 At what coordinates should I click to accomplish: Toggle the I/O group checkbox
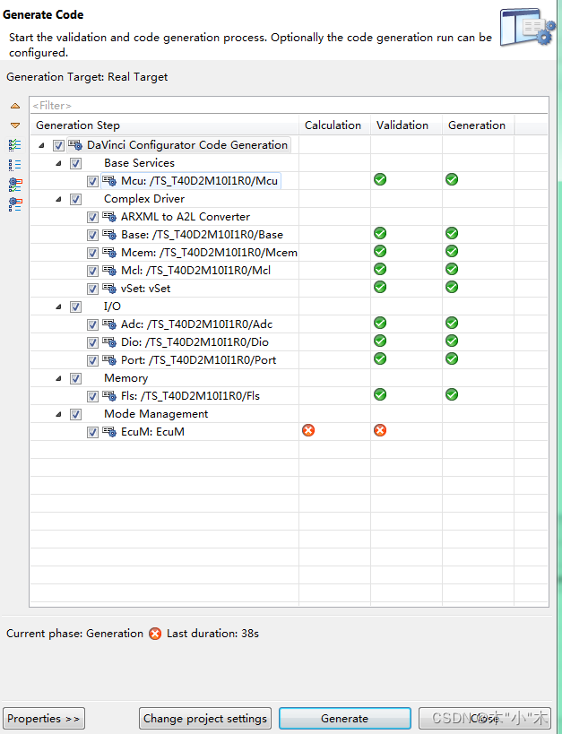75,307
